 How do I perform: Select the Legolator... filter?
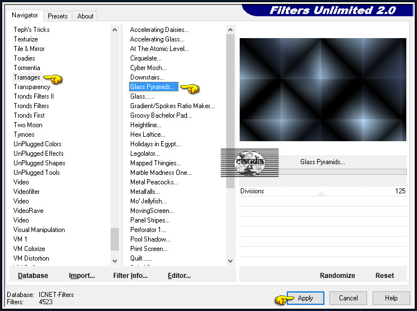(x=145, y=154)
